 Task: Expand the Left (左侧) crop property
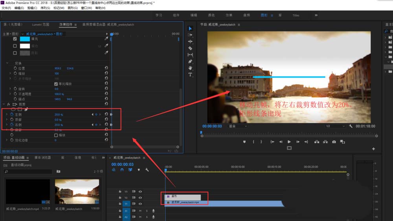click(7, 114)
